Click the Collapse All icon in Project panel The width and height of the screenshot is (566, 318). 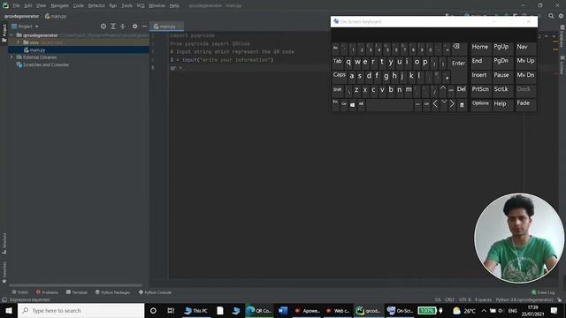click(123, 26)
